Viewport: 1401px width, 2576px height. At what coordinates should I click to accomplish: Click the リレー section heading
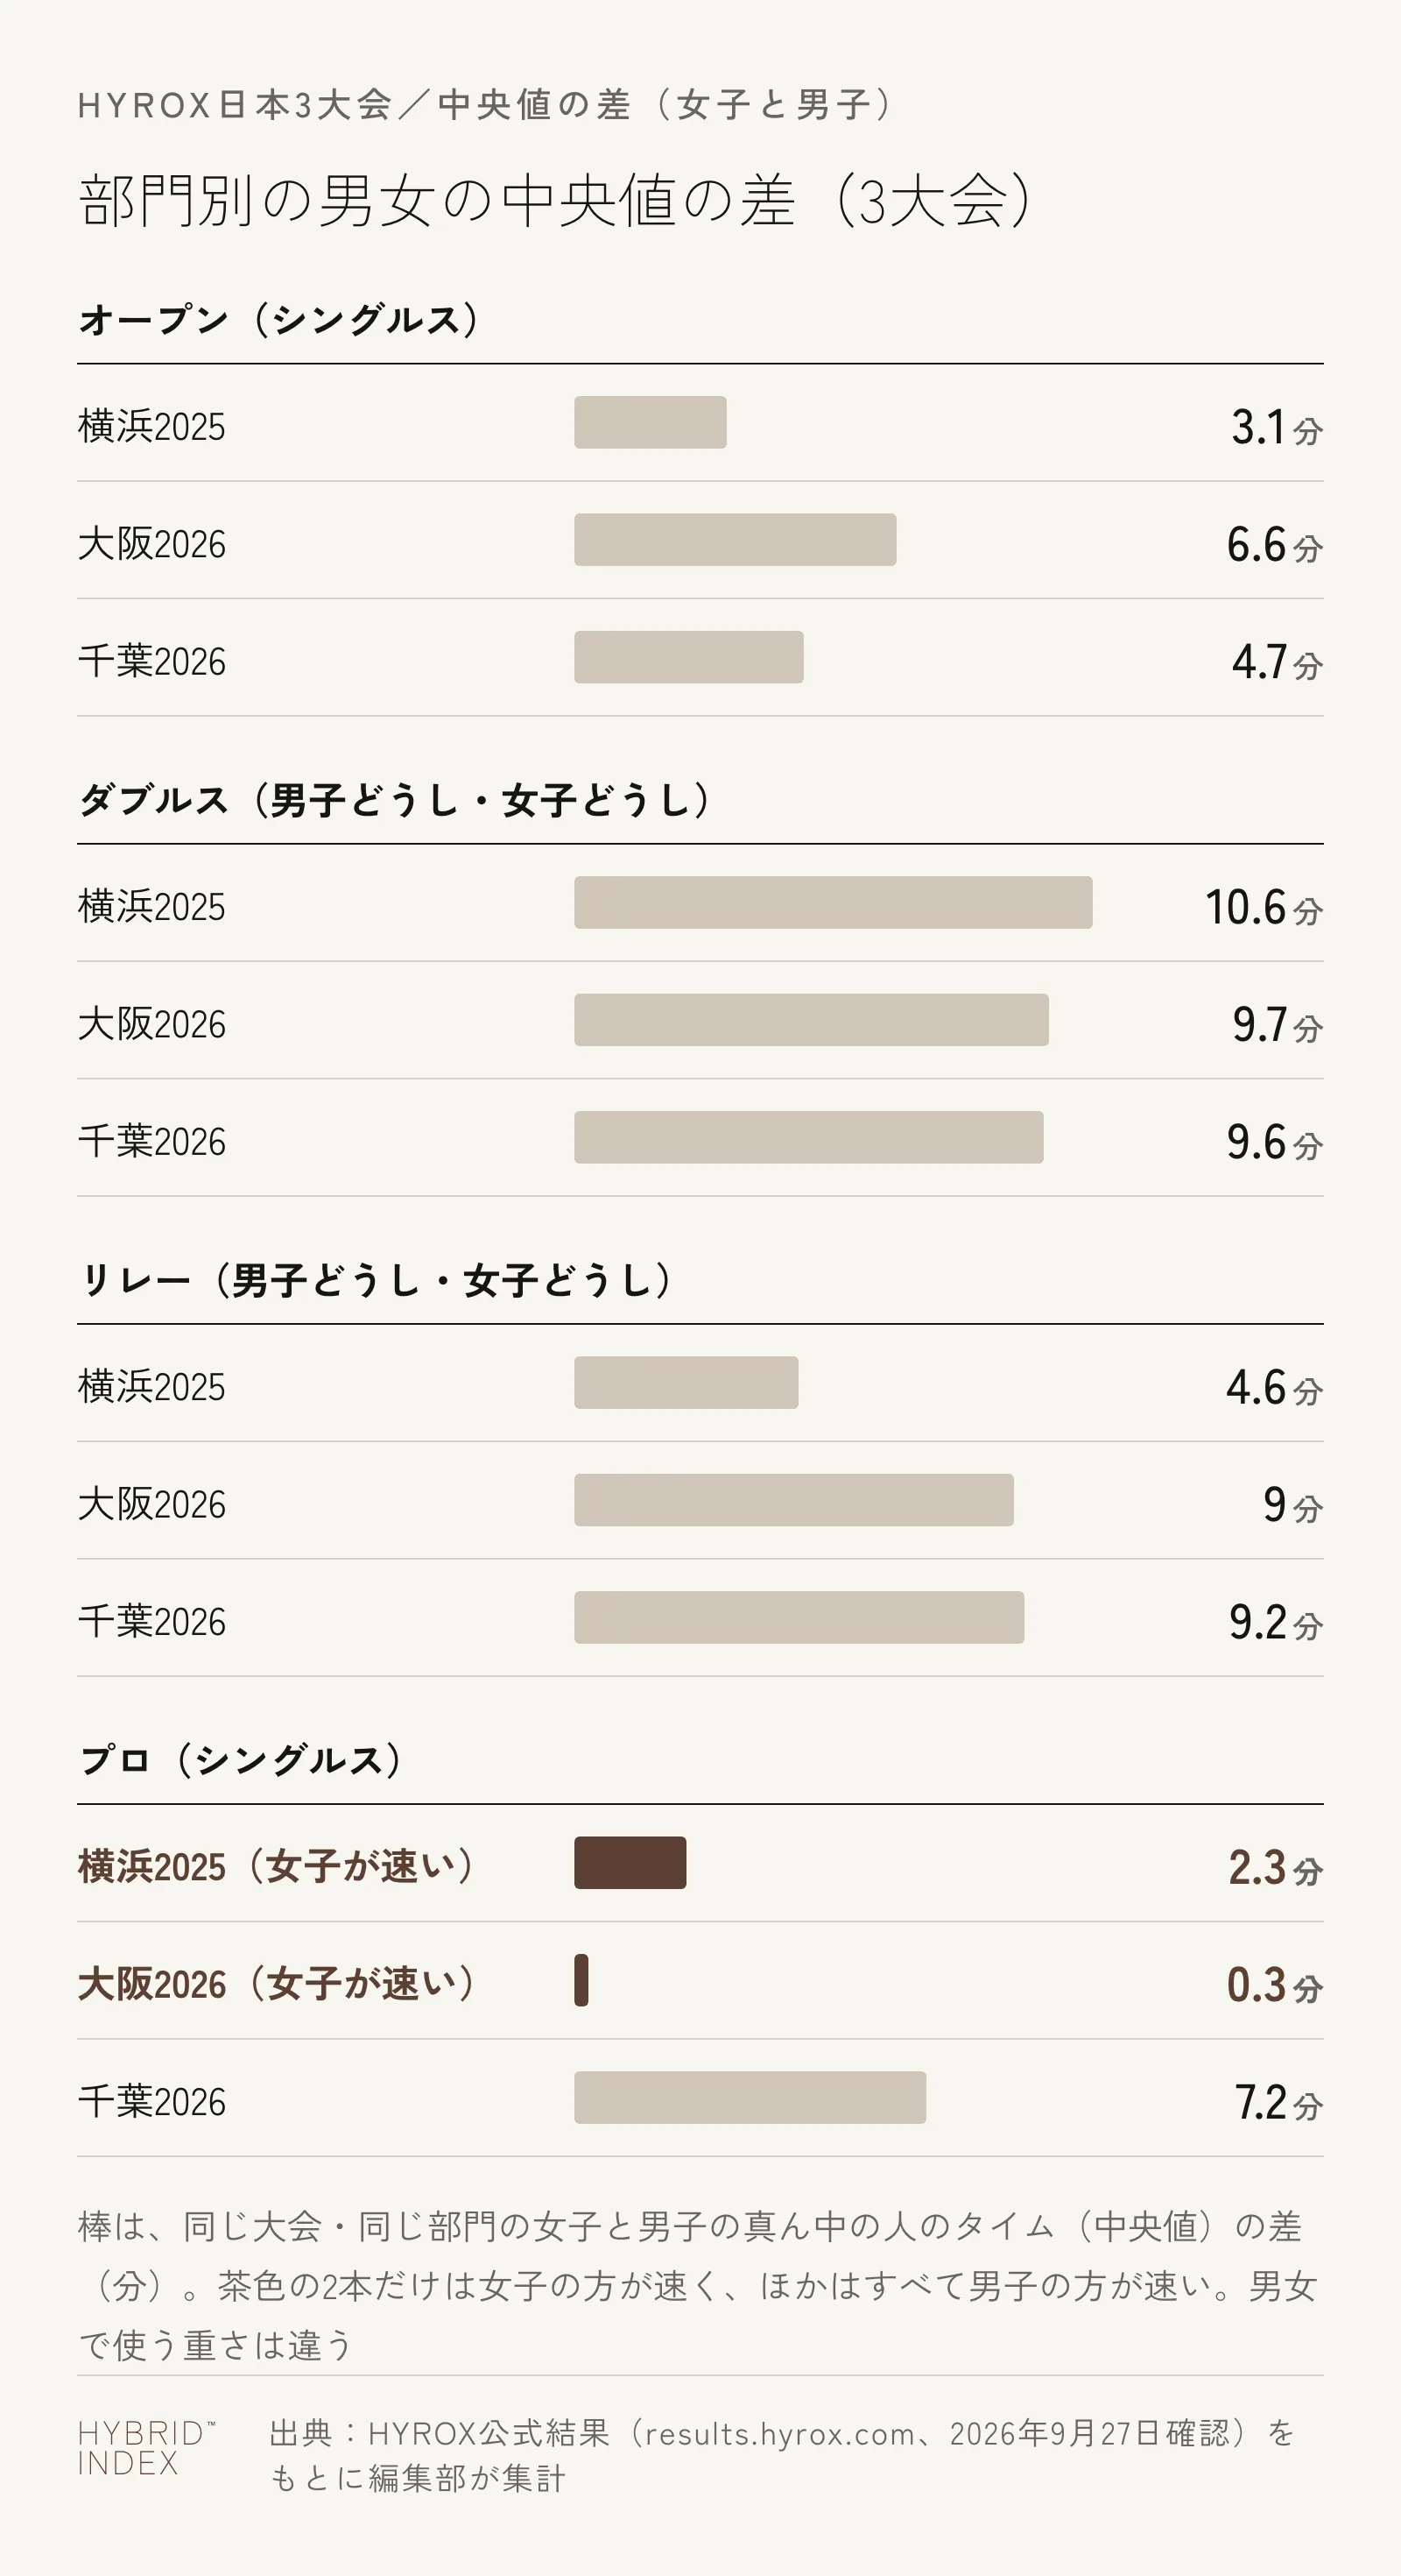pyautogui.click(x=376, y=1280)
